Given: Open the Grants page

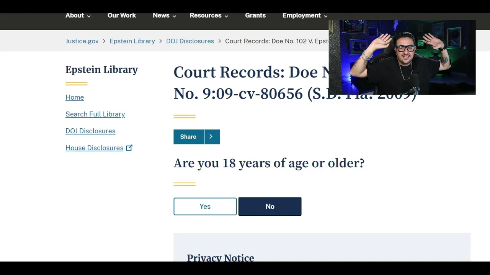Looking at the screenshot, I should pyautogui.click(x=255, y=16).
